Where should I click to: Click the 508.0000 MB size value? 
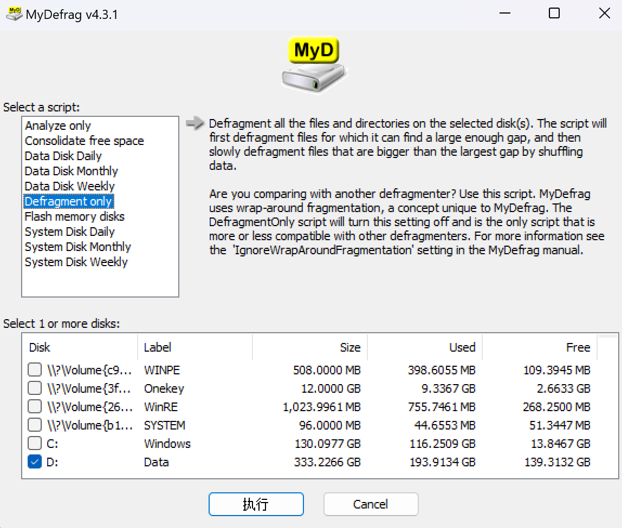[327, 370]
